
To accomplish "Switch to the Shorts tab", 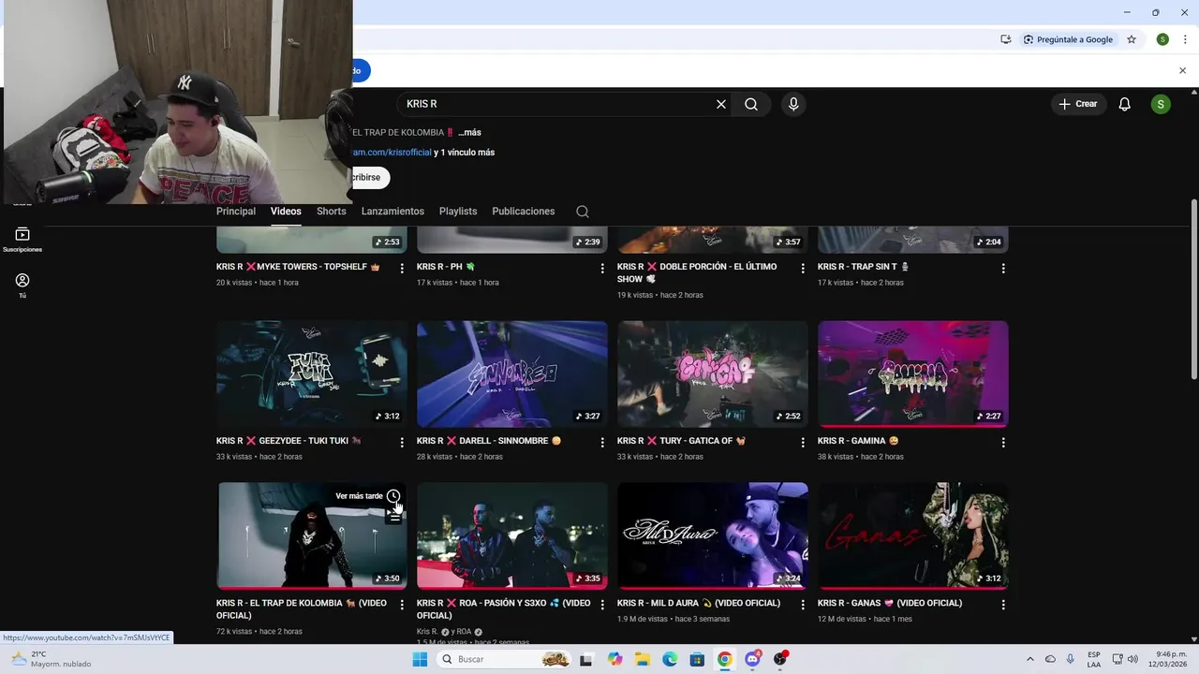I will [x=332, y=212].
